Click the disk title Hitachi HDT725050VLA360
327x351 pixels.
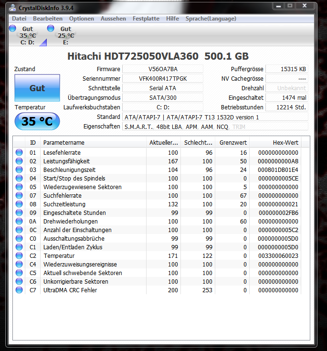[x=158, y=56]
